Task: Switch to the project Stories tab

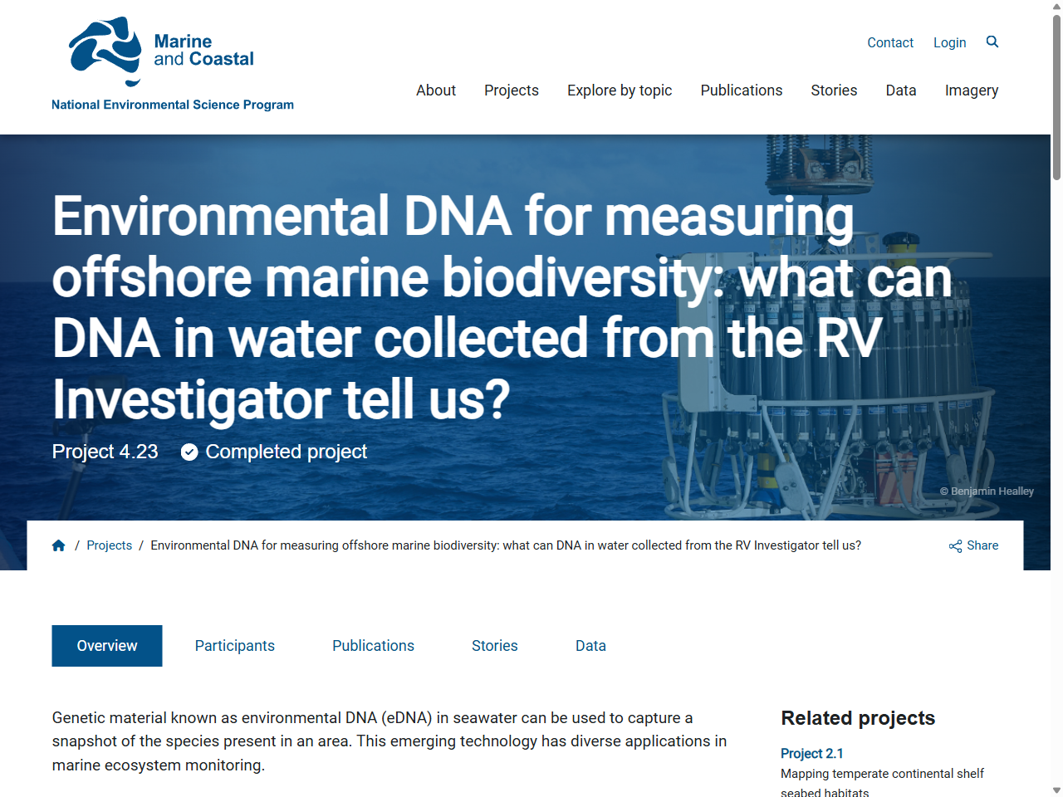Action: (x=495, y=646)
